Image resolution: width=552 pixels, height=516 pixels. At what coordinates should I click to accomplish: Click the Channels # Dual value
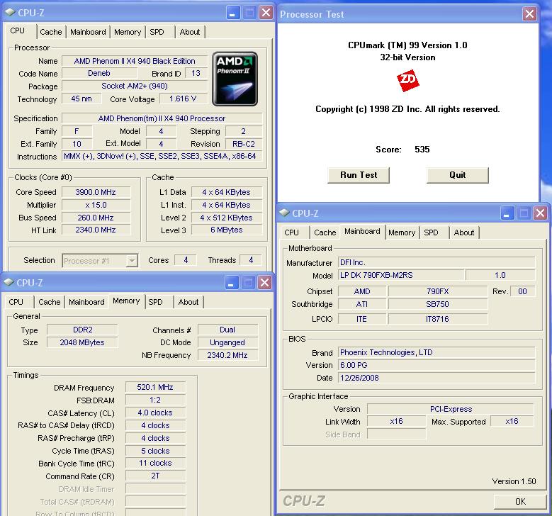tap(227, 330)
